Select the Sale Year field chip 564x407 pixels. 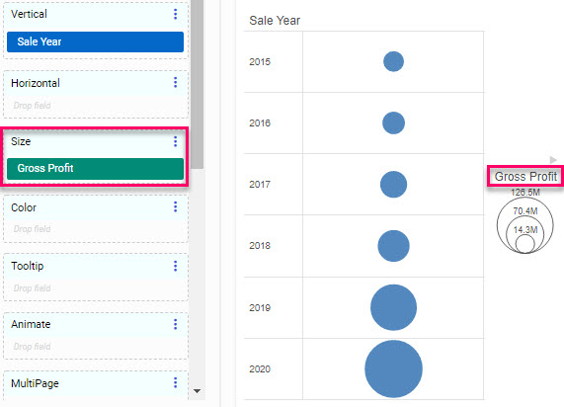[x=96, y=41]
